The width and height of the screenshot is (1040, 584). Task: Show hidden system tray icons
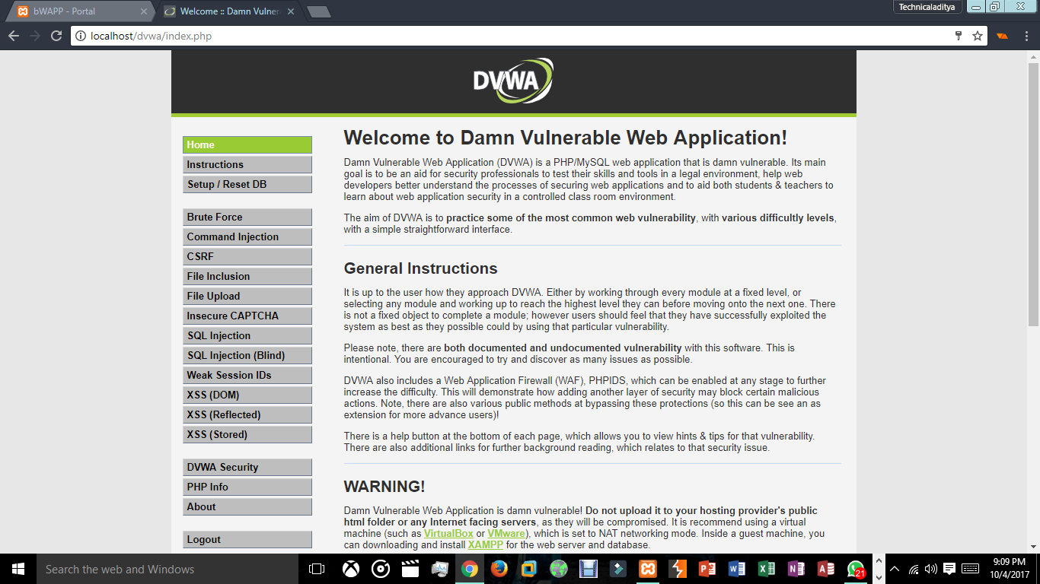[x=895, y=569]
